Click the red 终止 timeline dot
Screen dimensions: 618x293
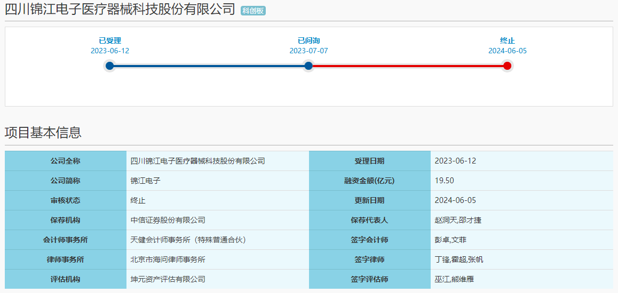pyautogui.click(x=507, y=66)
